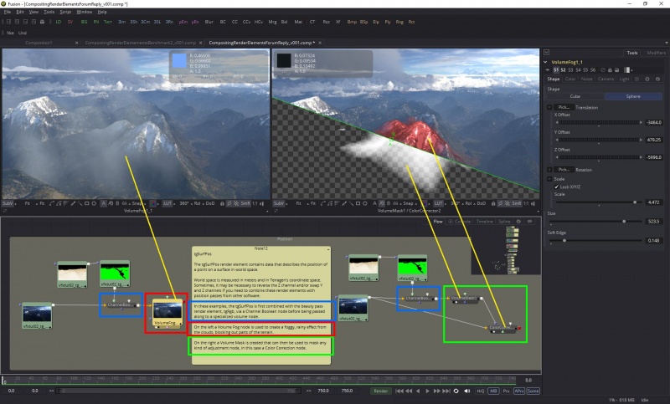Add a Text+ node from the toolbar
The image size is (670, 404).
click(108, 22)
